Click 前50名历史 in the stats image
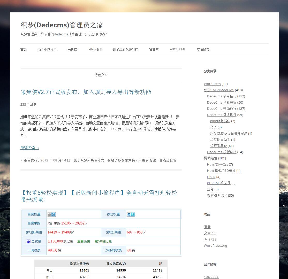This screenshot has width=288, height=279. point(103,241)
